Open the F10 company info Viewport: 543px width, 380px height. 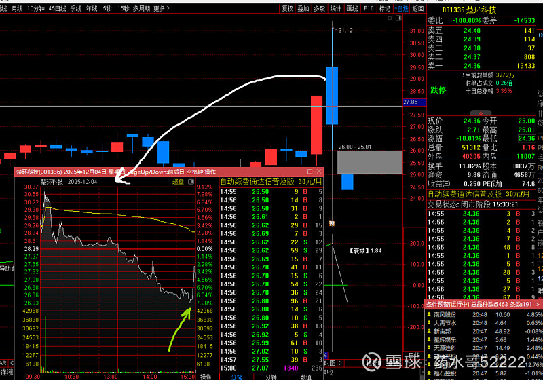[369, 9]
